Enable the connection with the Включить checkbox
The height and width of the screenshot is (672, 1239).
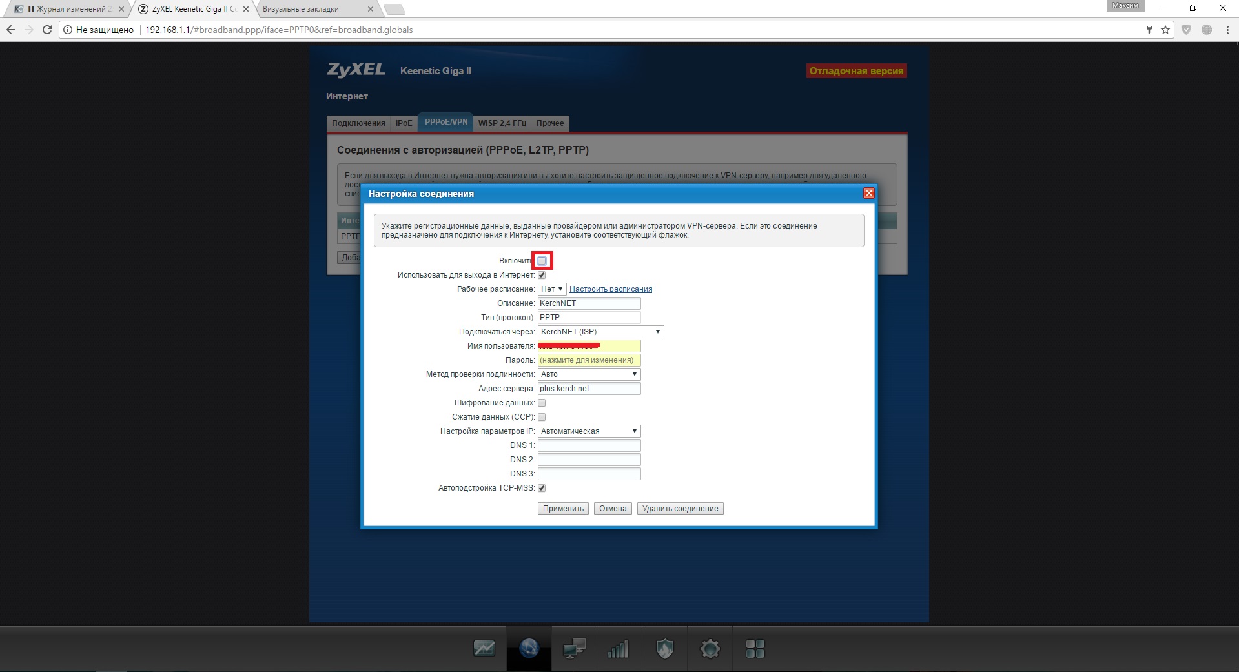(542, 261)
